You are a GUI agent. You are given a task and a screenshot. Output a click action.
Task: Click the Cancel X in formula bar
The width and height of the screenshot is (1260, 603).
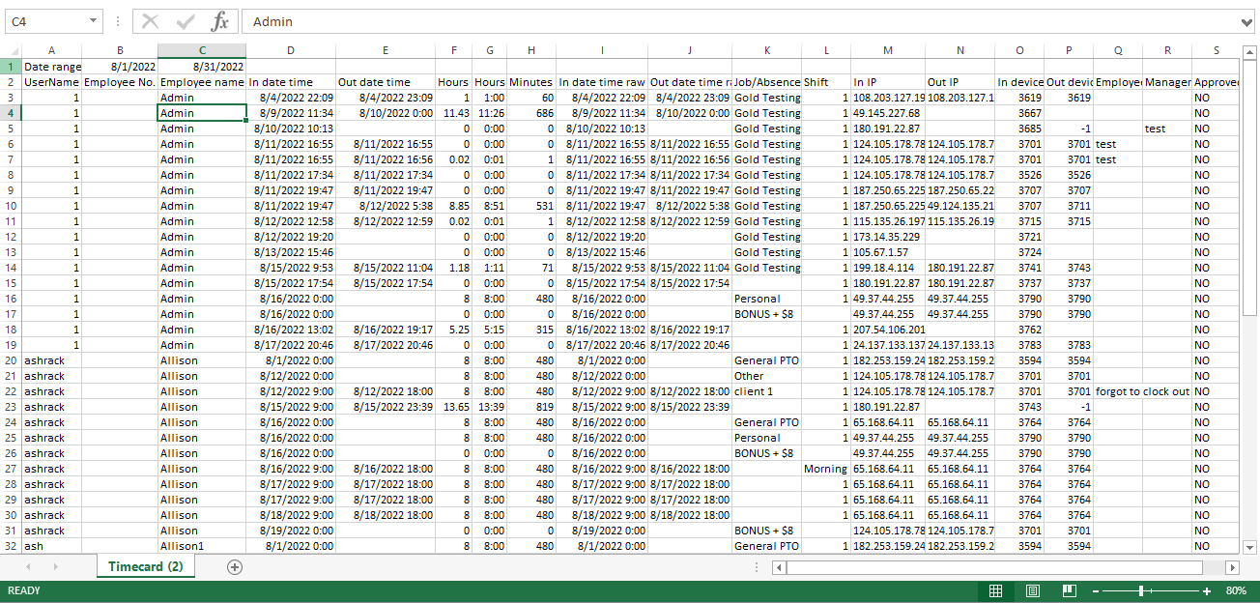[151, 21]
